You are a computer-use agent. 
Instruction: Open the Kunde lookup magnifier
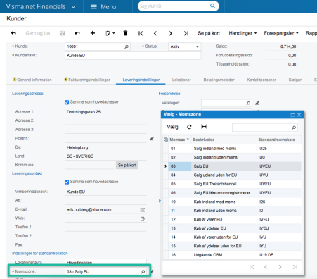point(127,46)
